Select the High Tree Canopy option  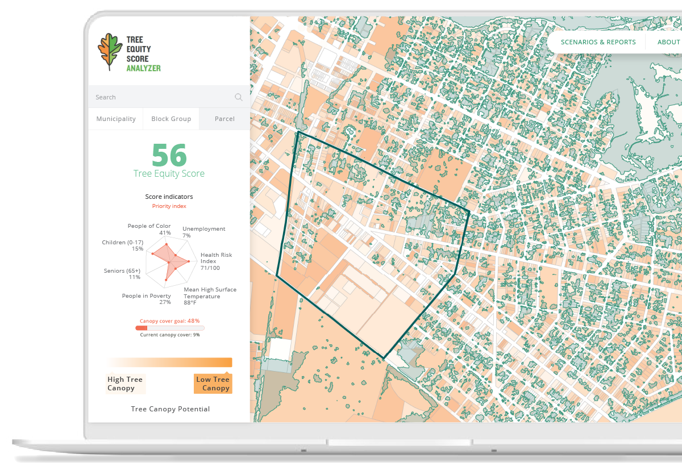tap(125, 383)
